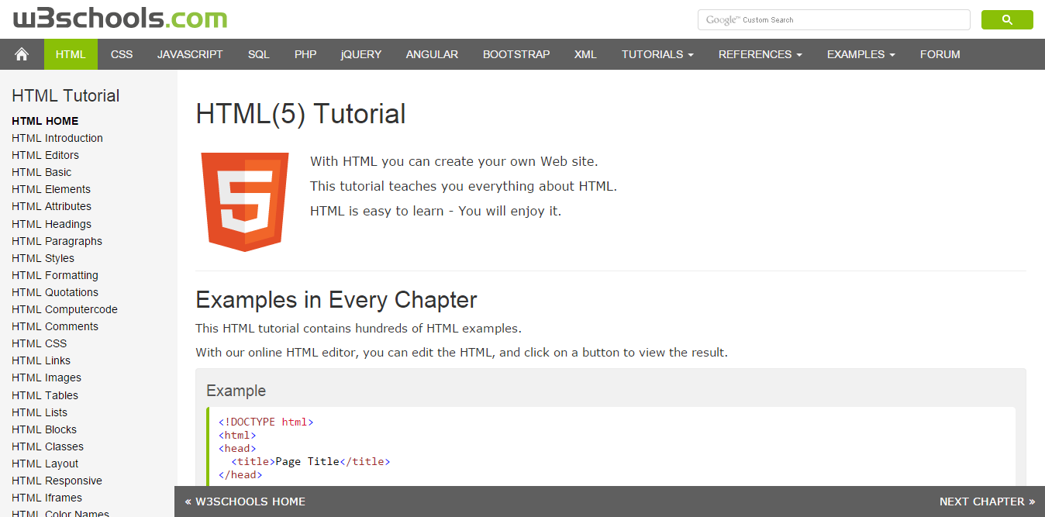Open the PHP navbar item

pos(305,54)
